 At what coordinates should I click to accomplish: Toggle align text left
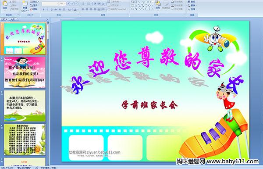pos(83,9)
